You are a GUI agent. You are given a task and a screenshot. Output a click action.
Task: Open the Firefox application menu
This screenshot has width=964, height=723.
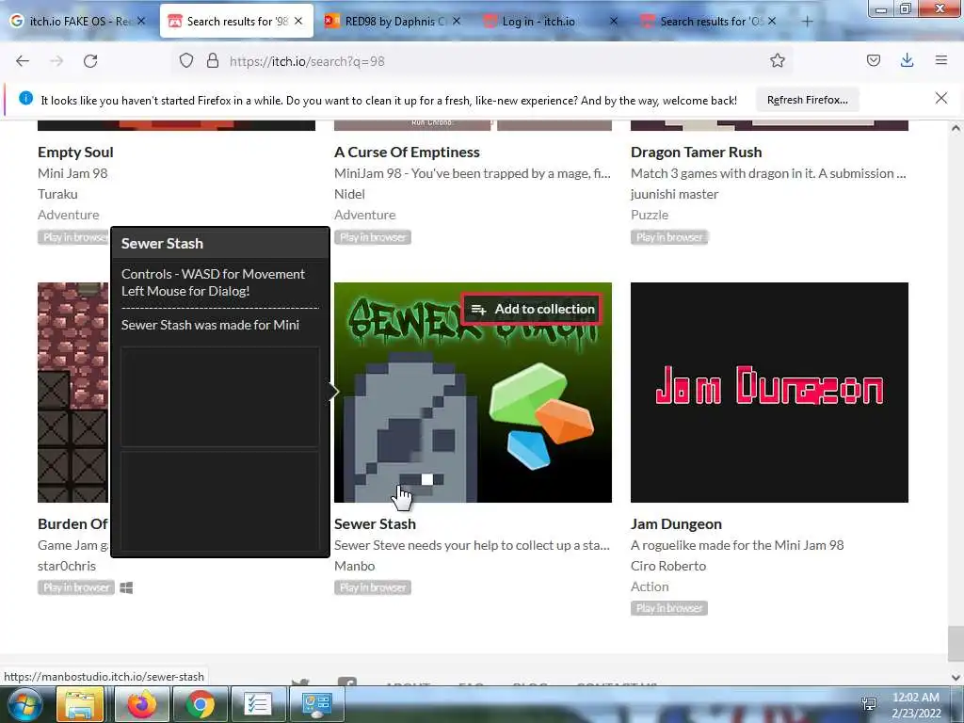point(940,61)
